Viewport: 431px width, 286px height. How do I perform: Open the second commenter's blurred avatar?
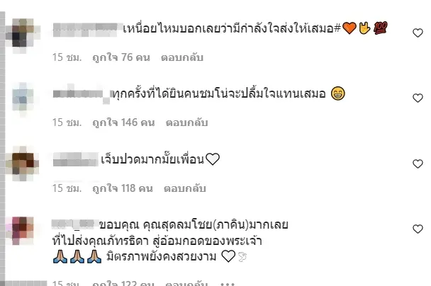[x=23, y=100]
